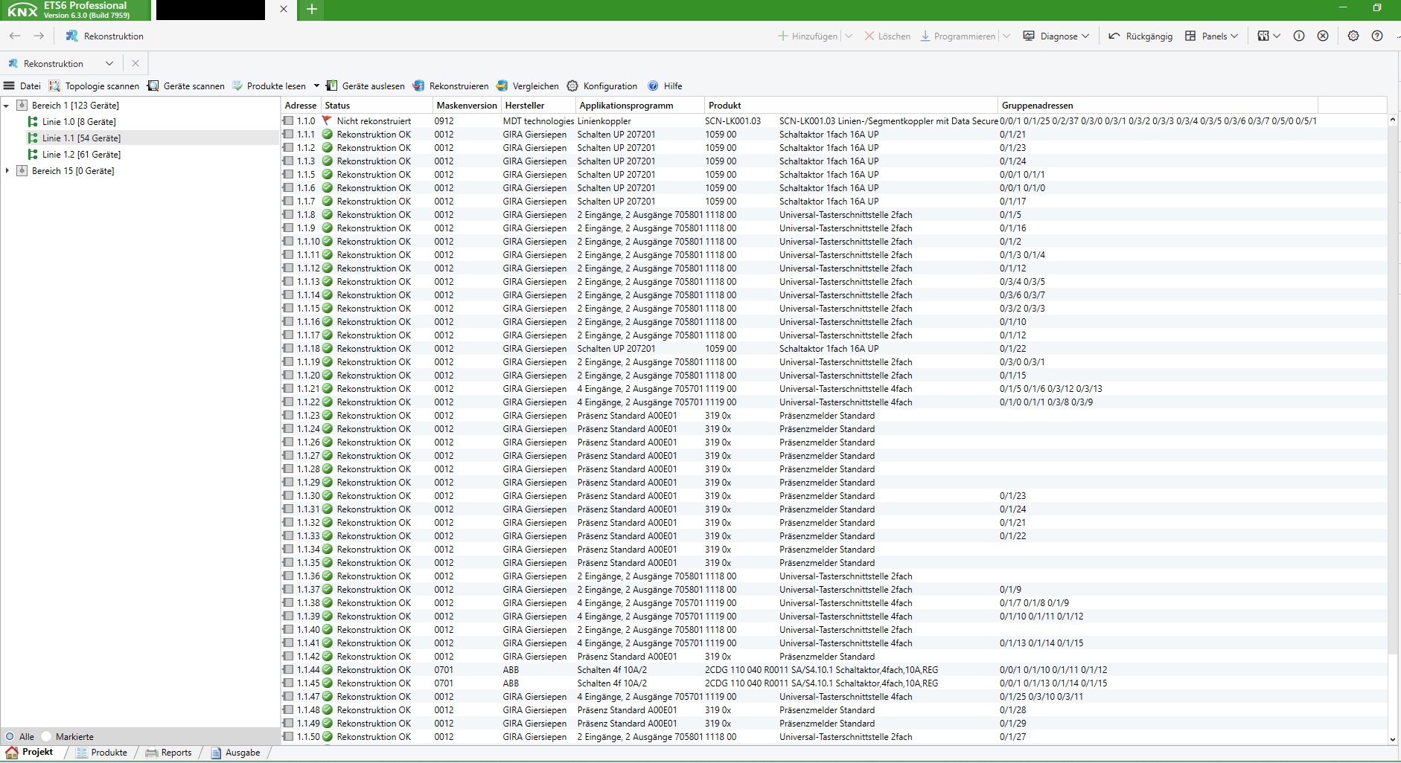Open the Vergleichen compare tool
The image size is (1401, 763).
[527, 86]
